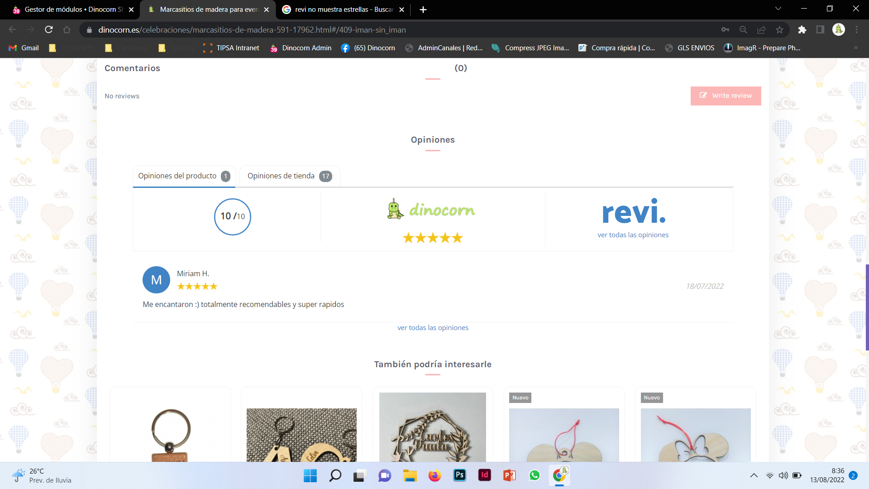Click the share page icon in the address bar
The image size is (869, 489).
[761, 29]
